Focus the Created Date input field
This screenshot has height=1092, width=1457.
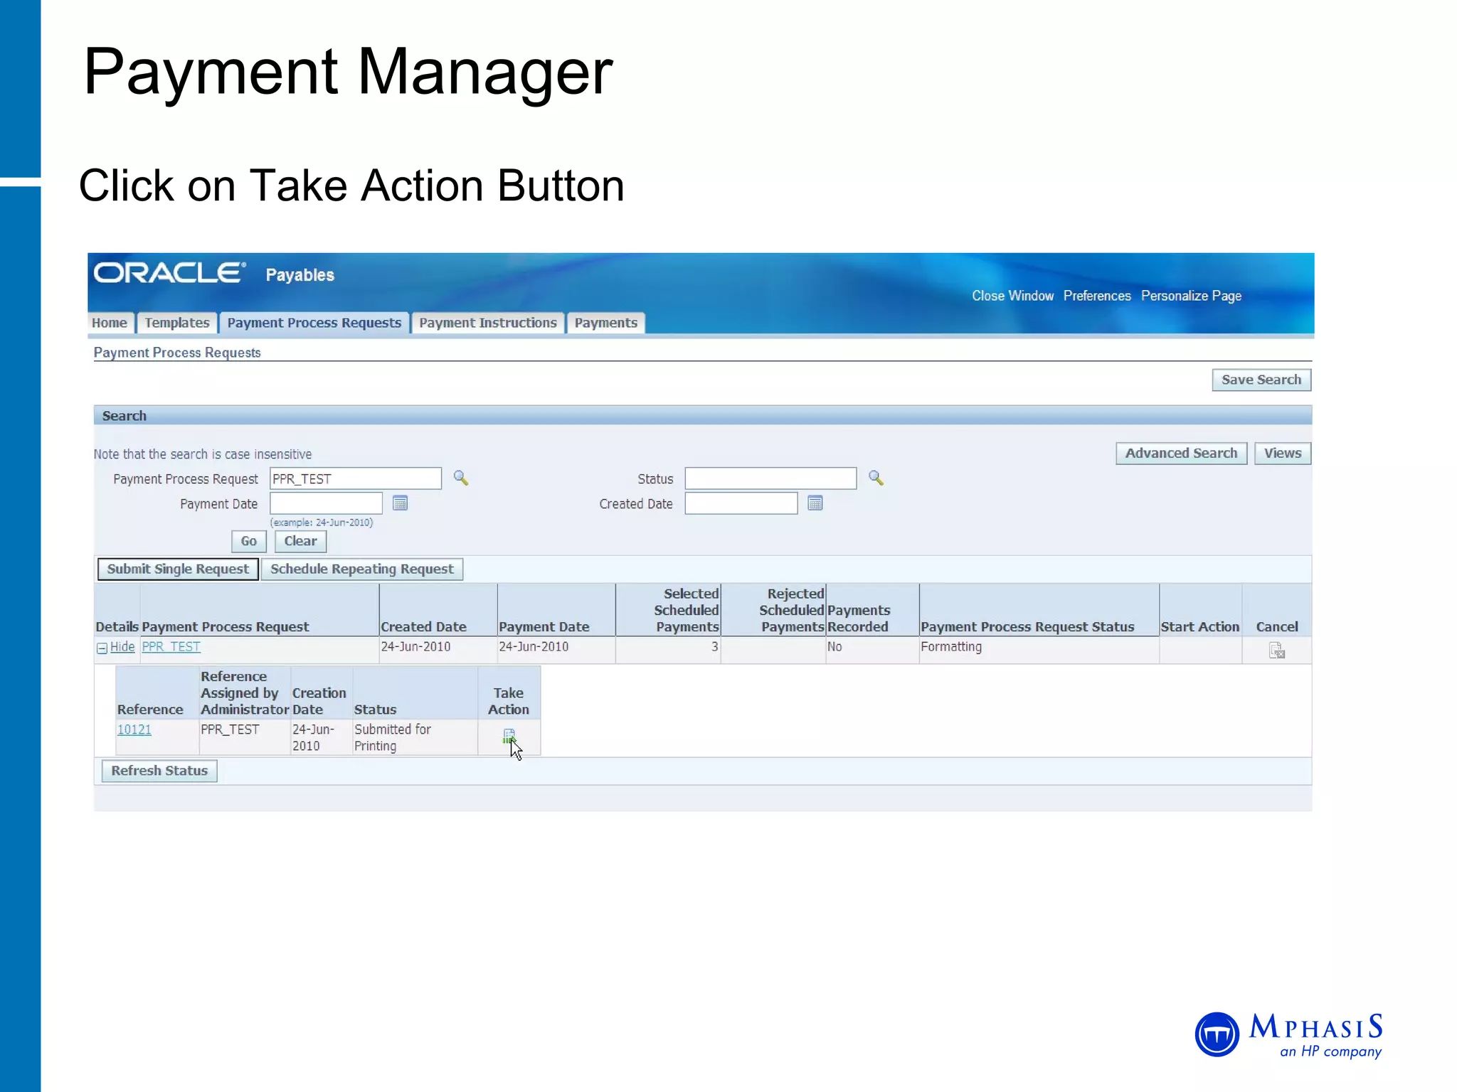click(x=741, y=503)
